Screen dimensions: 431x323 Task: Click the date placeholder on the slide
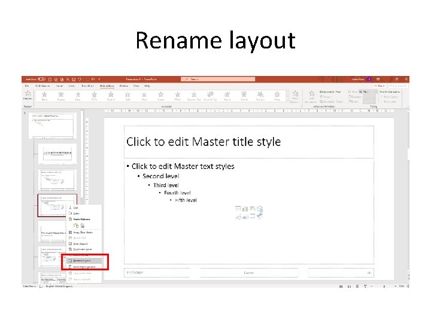157,273
